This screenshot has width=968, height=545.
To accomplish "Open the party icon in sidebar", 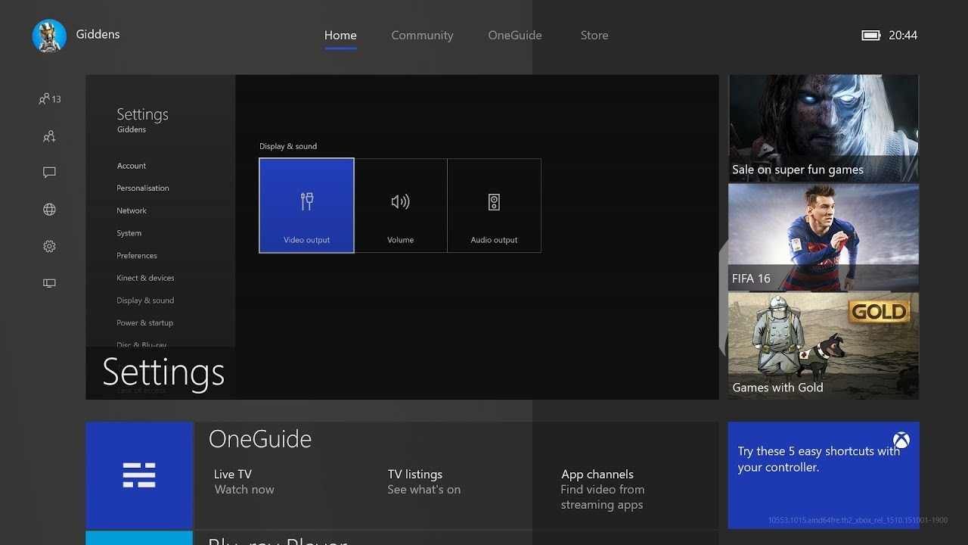I will 49,136.
